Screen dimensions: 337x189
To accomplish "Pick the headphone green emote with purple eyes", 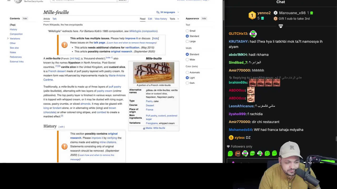I will point(245,154).
